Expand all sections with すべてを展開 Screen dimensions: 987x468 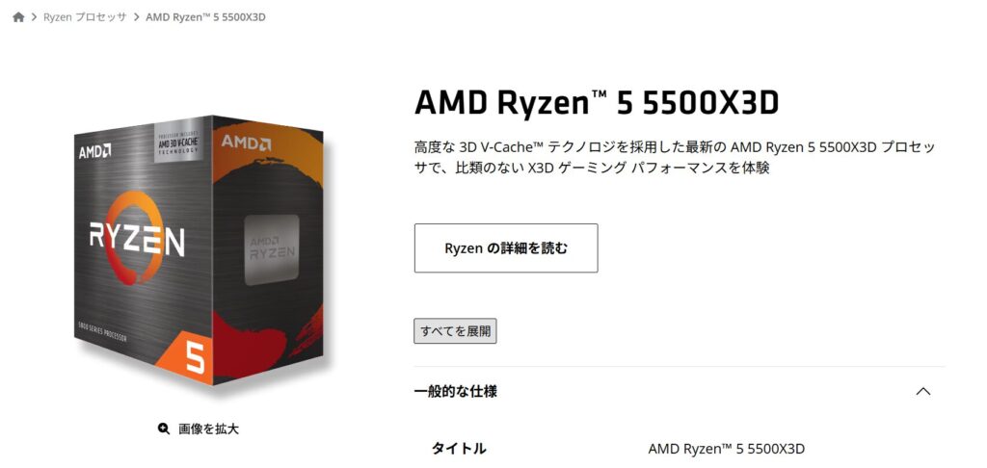455,331
